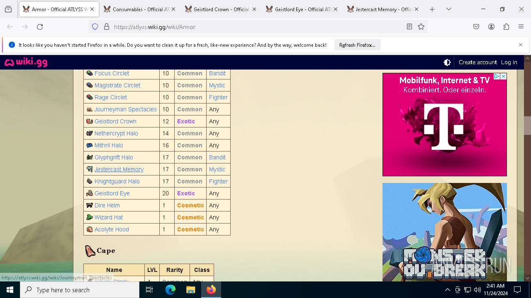This screenshot has height=298, width=531.
Task: Click the Refresh Firefox button
Action: pyautogui.click(x=357, y=45)
